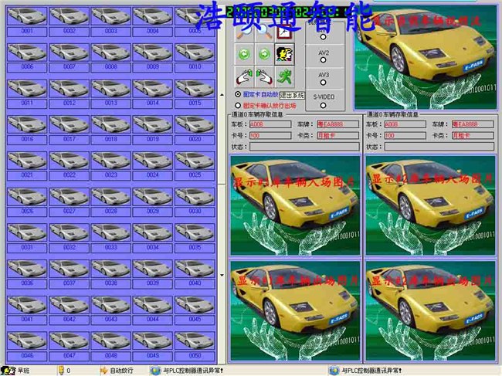The width and height of the screenshot is (502, 376).
Task: Click the 卡号 field in left channel panel
Action: point(270,135)
